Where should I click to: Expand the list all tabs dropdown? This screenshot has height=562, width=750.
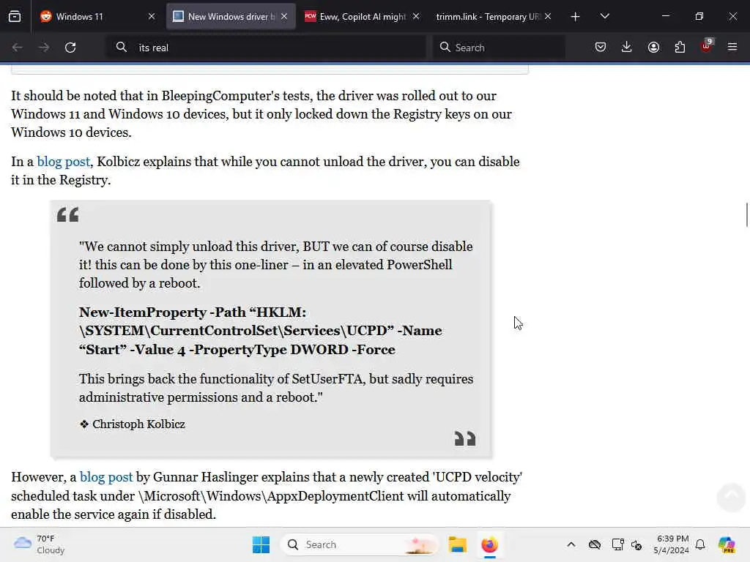(604, 17)
